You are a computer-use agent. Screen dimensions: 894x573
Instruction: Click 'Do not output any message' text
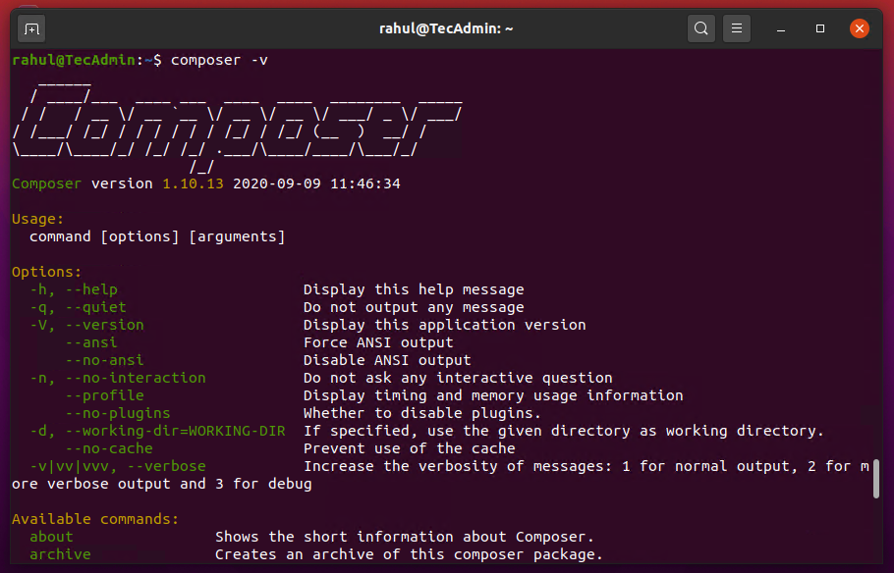(x=414, y=307)
